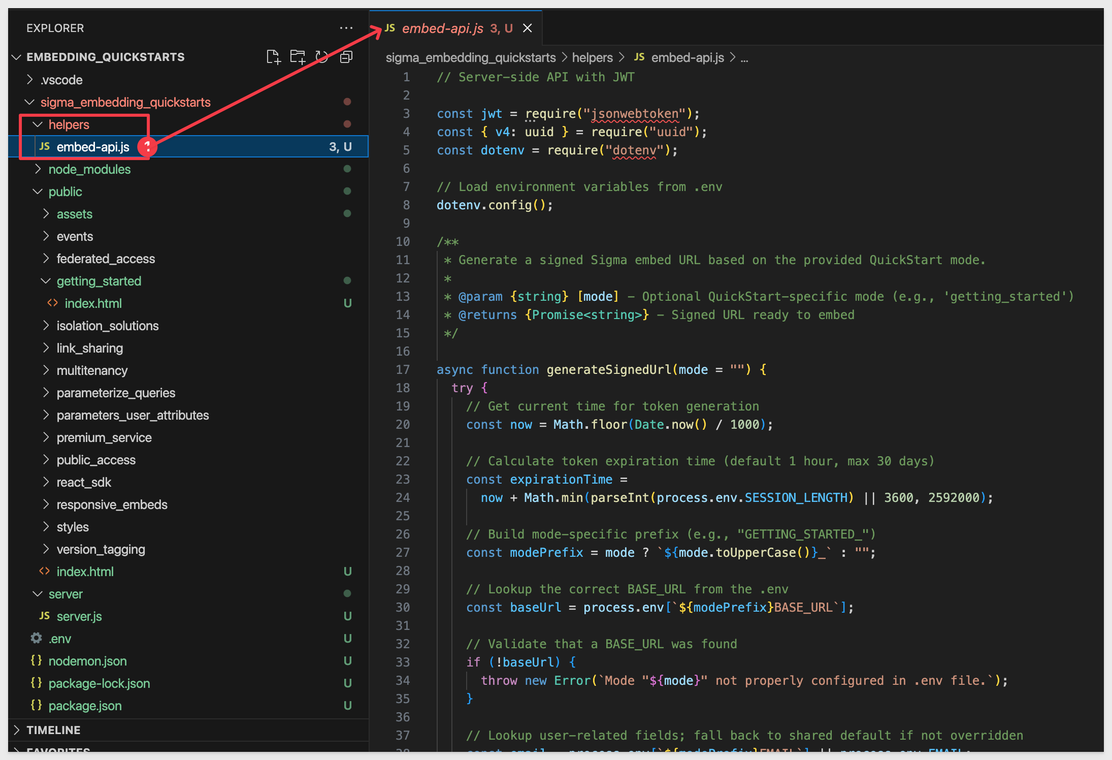
Task: Click braces icon beside nodemon.json
Action: coord(36,660)
